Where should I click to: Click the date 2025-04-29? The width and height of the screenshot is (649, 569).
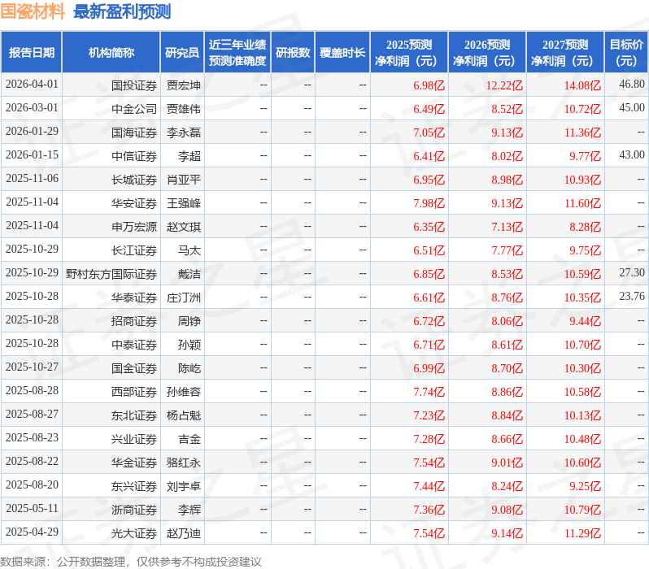32,532
